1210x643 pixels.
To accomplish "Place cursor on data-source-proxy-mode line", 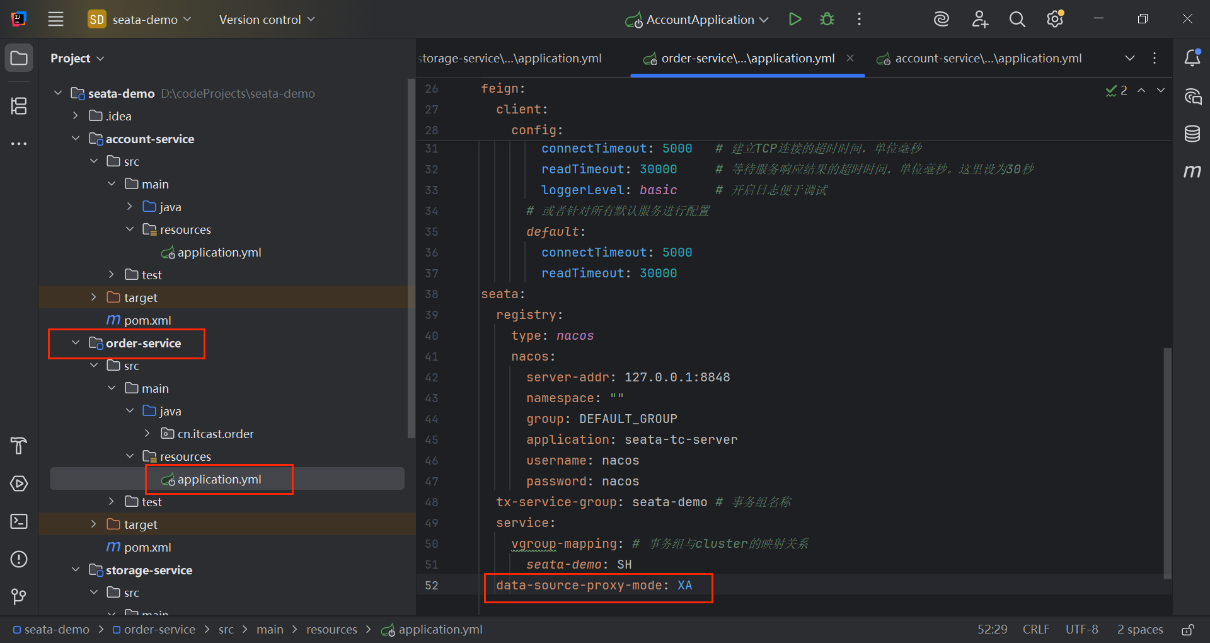I will tap(594, 585).
